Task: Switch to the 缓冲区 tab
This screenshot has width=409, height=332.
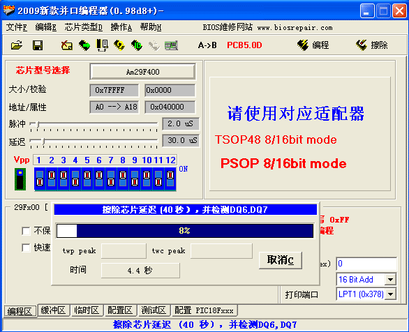Action: coord(54,310)
